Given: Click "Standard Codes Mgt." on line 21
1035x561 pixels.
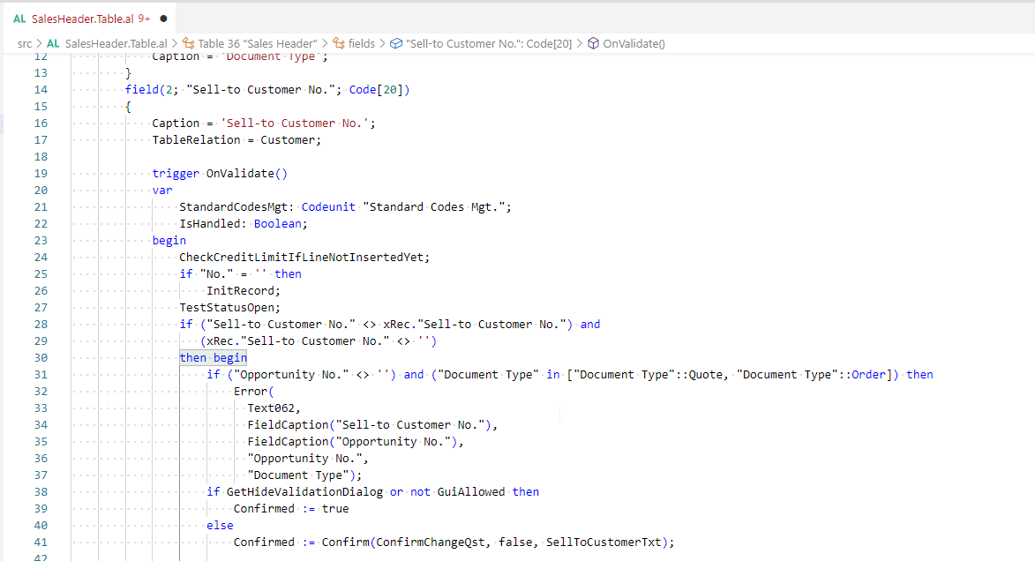Looking at the screenshot, I should pos(434,207).
